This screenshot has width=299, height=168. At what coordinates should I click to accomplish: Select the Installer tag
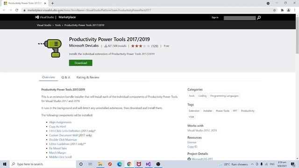click(x=207, y=111)
